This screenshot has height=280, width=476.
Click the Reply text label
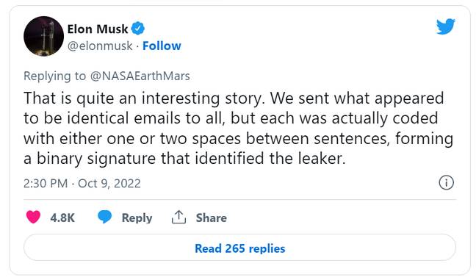tap(137, 218)
